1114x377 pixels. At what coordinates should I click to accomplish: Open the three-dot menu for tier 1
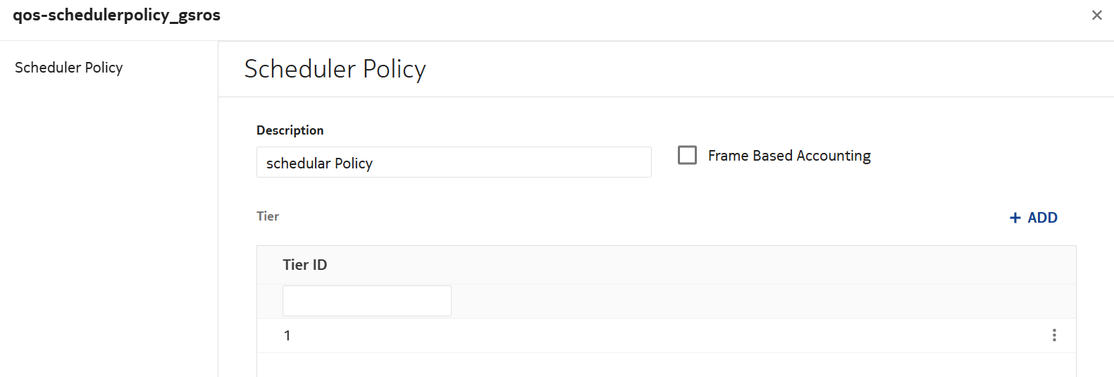[1054, 335]
